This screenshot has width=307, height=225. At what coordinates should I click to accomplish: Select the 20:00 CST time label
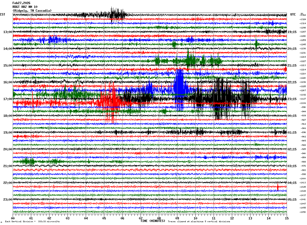[8, 149]
